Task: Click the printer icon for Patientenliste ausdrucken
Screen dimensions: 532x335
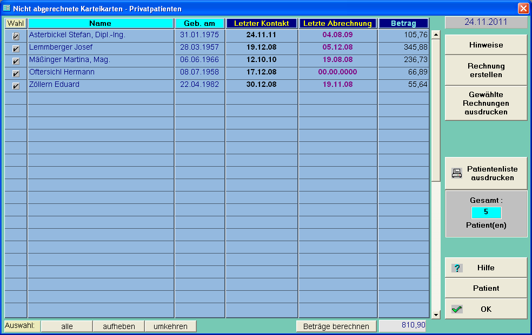Action: click(x=457, y=173)
